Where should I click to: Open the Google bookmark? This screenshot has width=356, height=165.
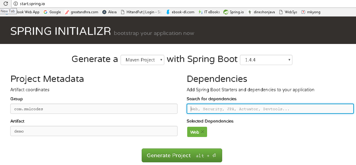click(52, 12)
